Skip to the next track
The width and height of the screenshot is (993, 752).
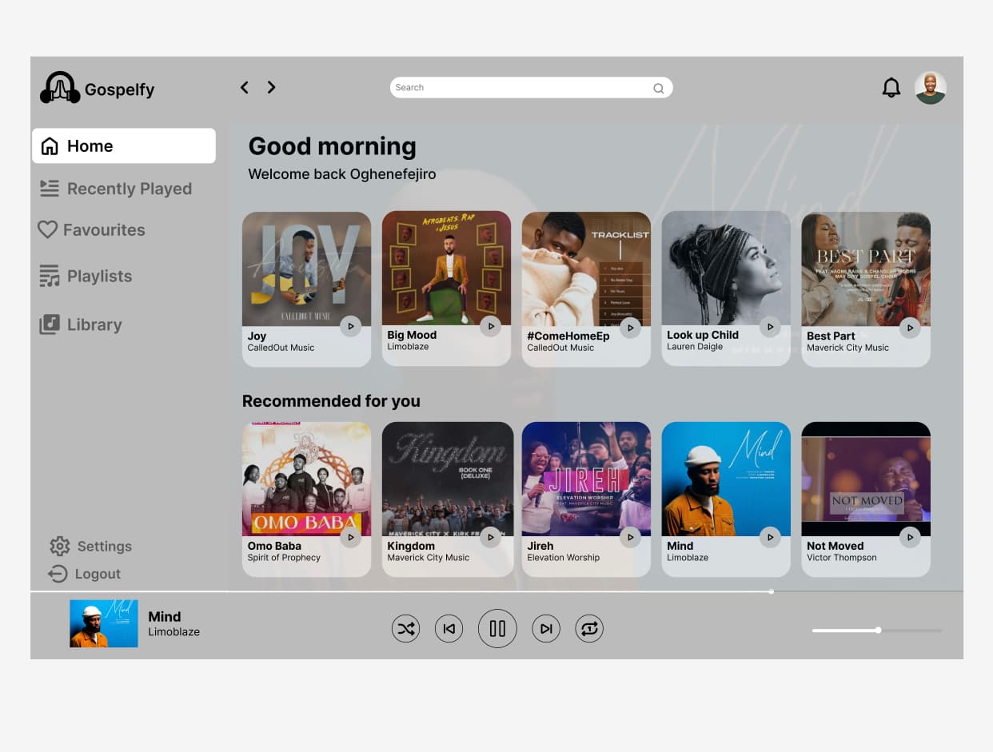pyautogui.click(x=546, y=629)
